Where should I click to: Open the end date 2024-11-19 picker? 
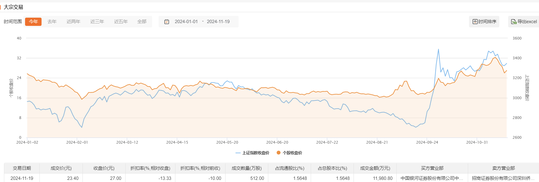[x=218, y=22]
